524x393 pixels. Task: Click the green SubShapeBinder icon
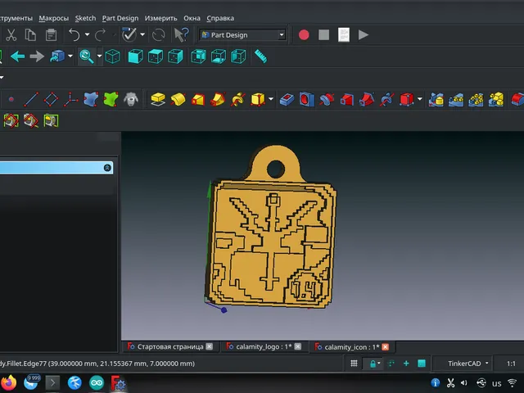pos(111,99)
